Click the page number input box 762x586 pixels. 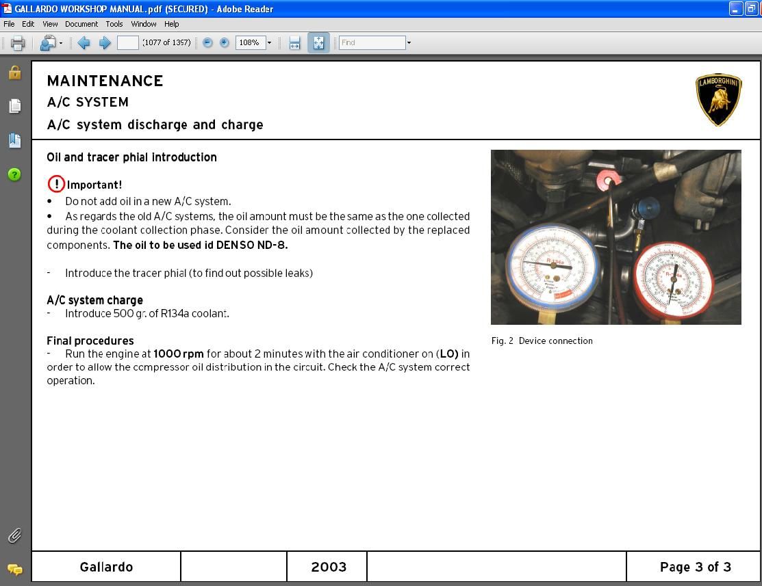click(x=127, y=43)
